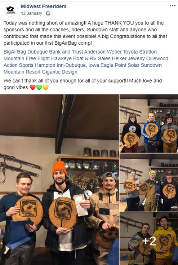The image size is (178, 265).
Task: Open the 12 January timestamp link
Action: coord(31,13)
